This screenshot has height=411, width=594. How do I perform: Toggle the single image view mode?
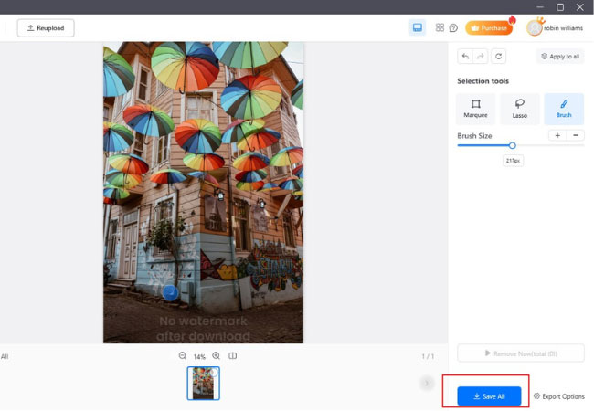(418, 28)
